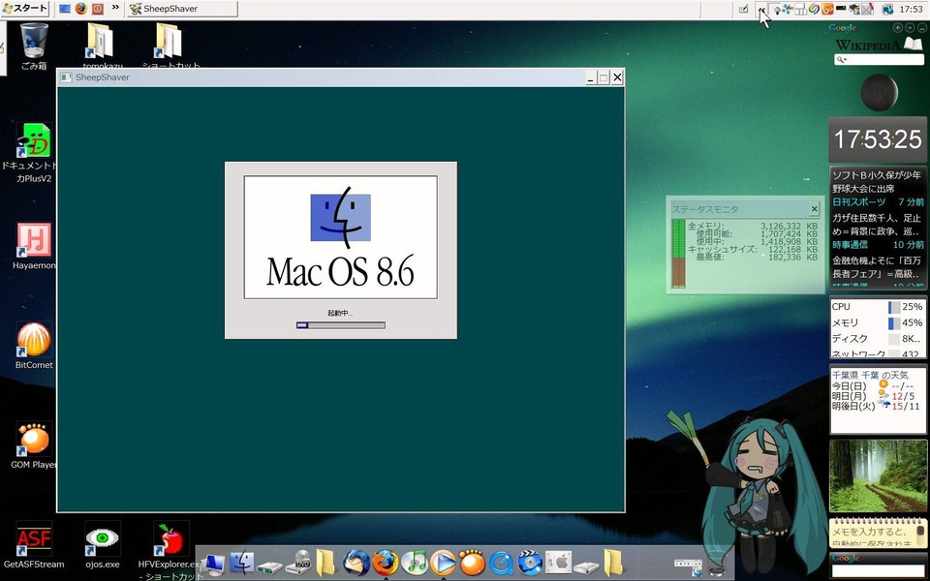Open the Windows Media Player icon in dock
930x581 pixels.
(443, 563)
